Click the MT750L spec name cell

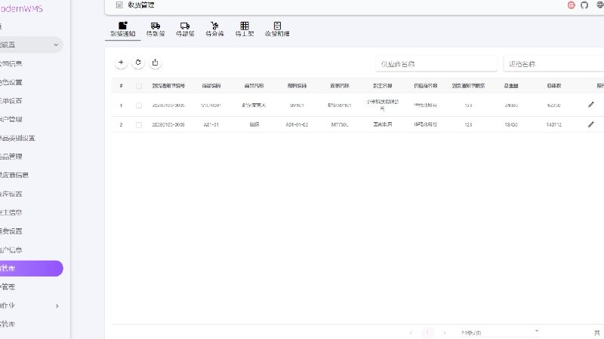339,124
